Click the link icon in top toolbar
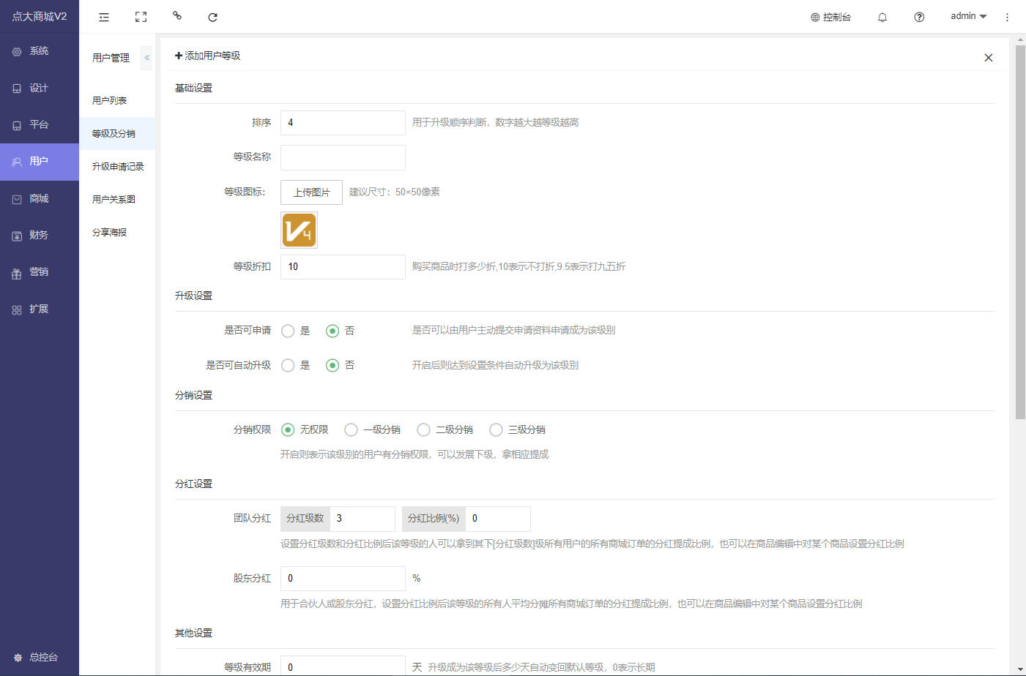 click(177, 15)
